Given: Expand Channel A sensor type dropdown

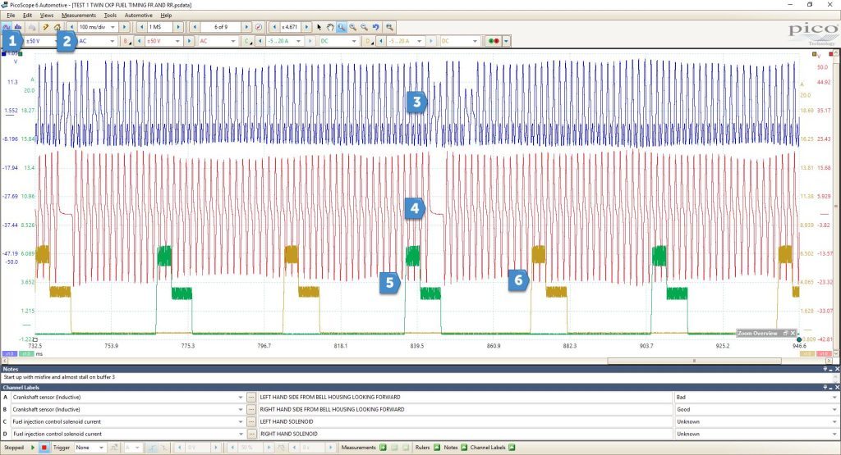Looking at the screenshot, I should [241, 397].
